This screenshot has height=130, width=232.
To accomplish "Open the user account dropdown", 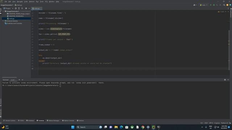I will point(195,5).
